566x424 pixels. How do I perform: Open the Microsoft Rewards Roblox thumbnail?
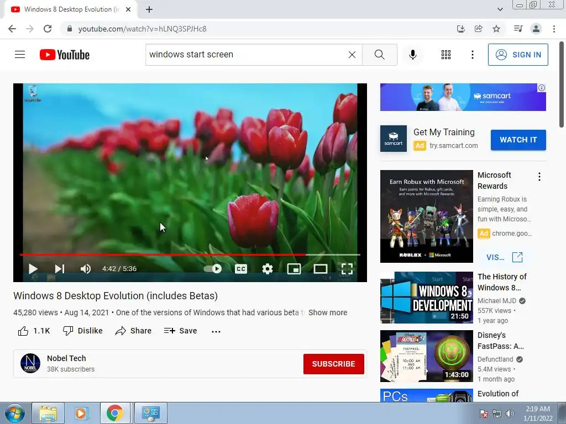pyautogui.click(x=426, y=216)
